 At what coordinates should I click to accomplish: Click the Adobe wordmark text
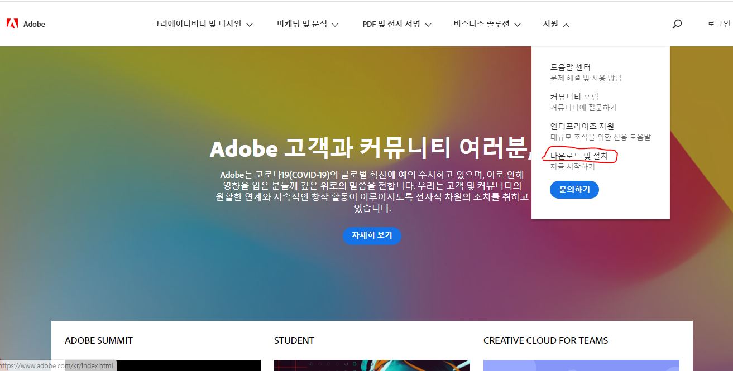pos(34,24)
